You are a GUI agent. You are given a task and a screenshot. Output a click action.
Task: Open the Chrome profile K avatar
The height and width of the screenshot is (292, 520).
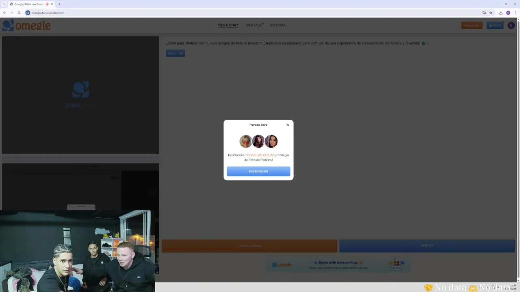click(508, 13)
